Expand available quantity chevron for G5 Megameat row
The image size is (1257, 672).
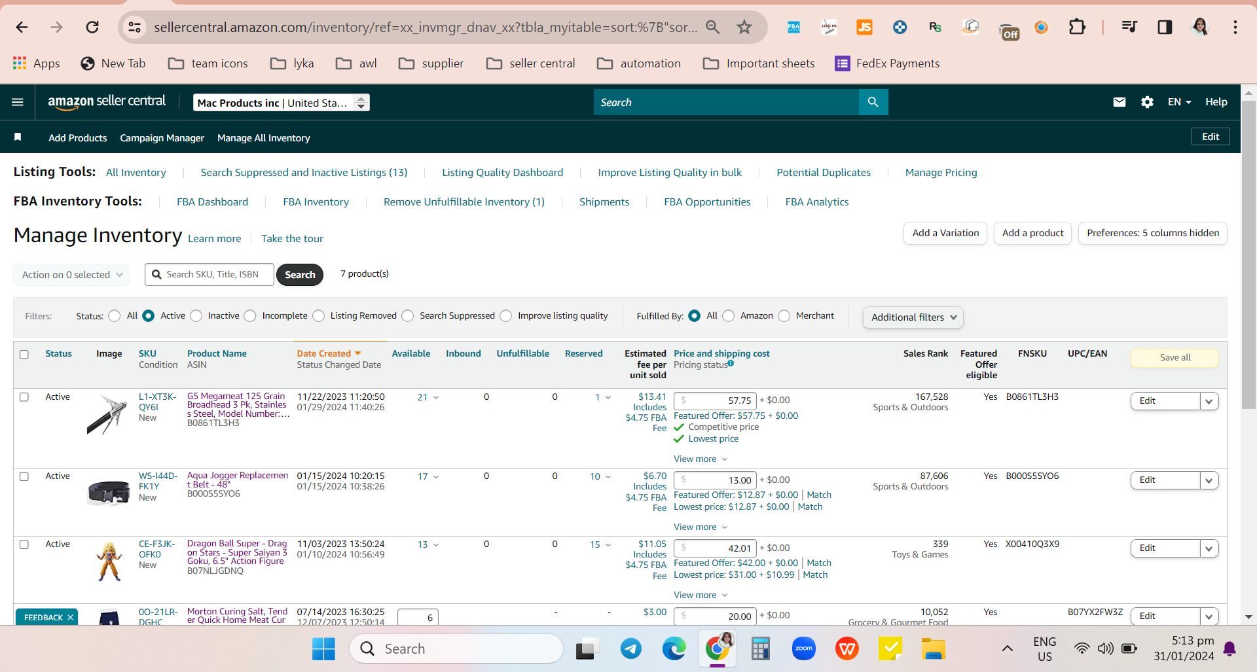(x=436, y=398)
